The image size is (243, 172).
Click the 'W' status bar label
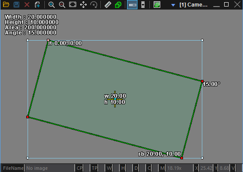(x=109, y=168)
